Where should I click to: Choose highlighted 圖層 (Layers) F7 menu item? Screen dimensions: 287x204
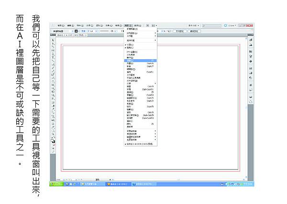click(140, 61)
